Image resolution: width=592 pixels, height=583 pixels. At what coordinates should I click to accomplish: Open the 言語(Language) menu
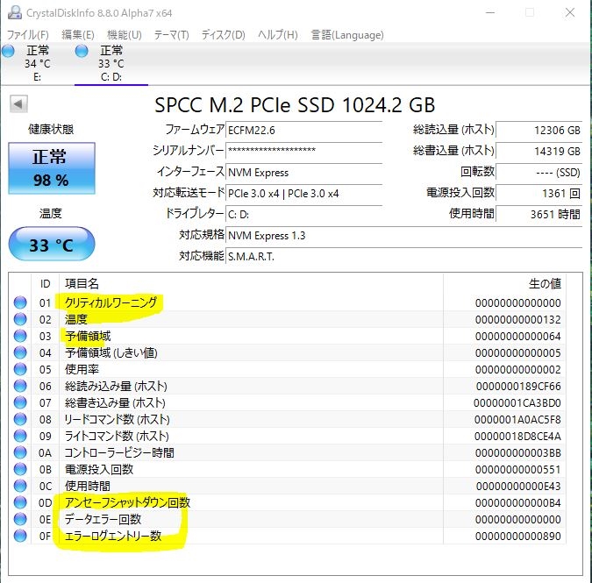click(347, 35)
